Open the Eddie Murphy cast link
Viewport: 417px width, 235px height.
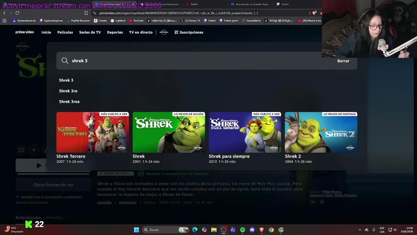click(346, 195)
